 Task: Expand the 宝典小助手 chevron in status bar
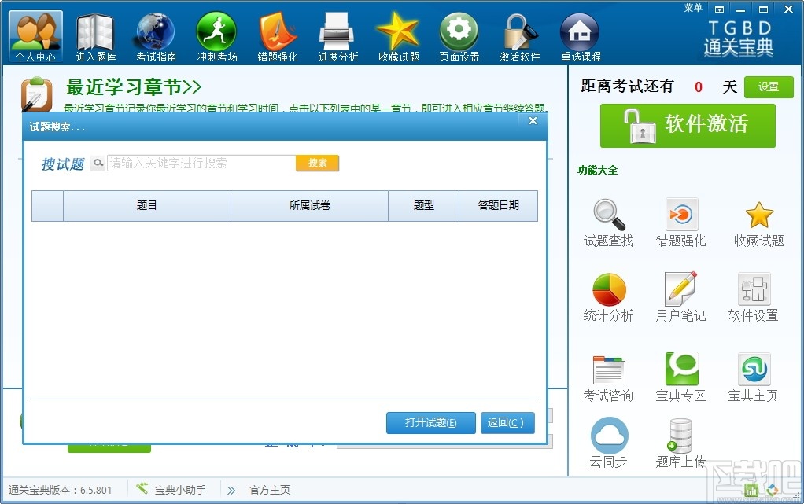(x=228, y=489)
